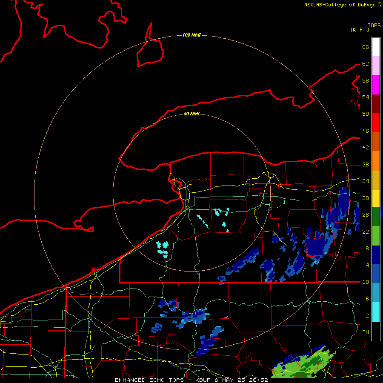Click the legend value 62
This screenshot has width=383, height=383.
tap(366, 64)
